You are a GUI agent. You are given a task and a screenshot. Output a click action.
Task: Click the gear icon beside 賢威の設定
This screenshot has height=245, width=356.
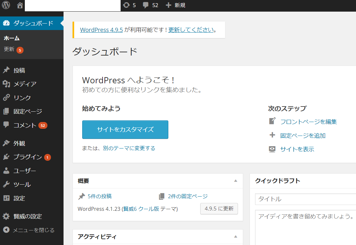tap(6, 216)
